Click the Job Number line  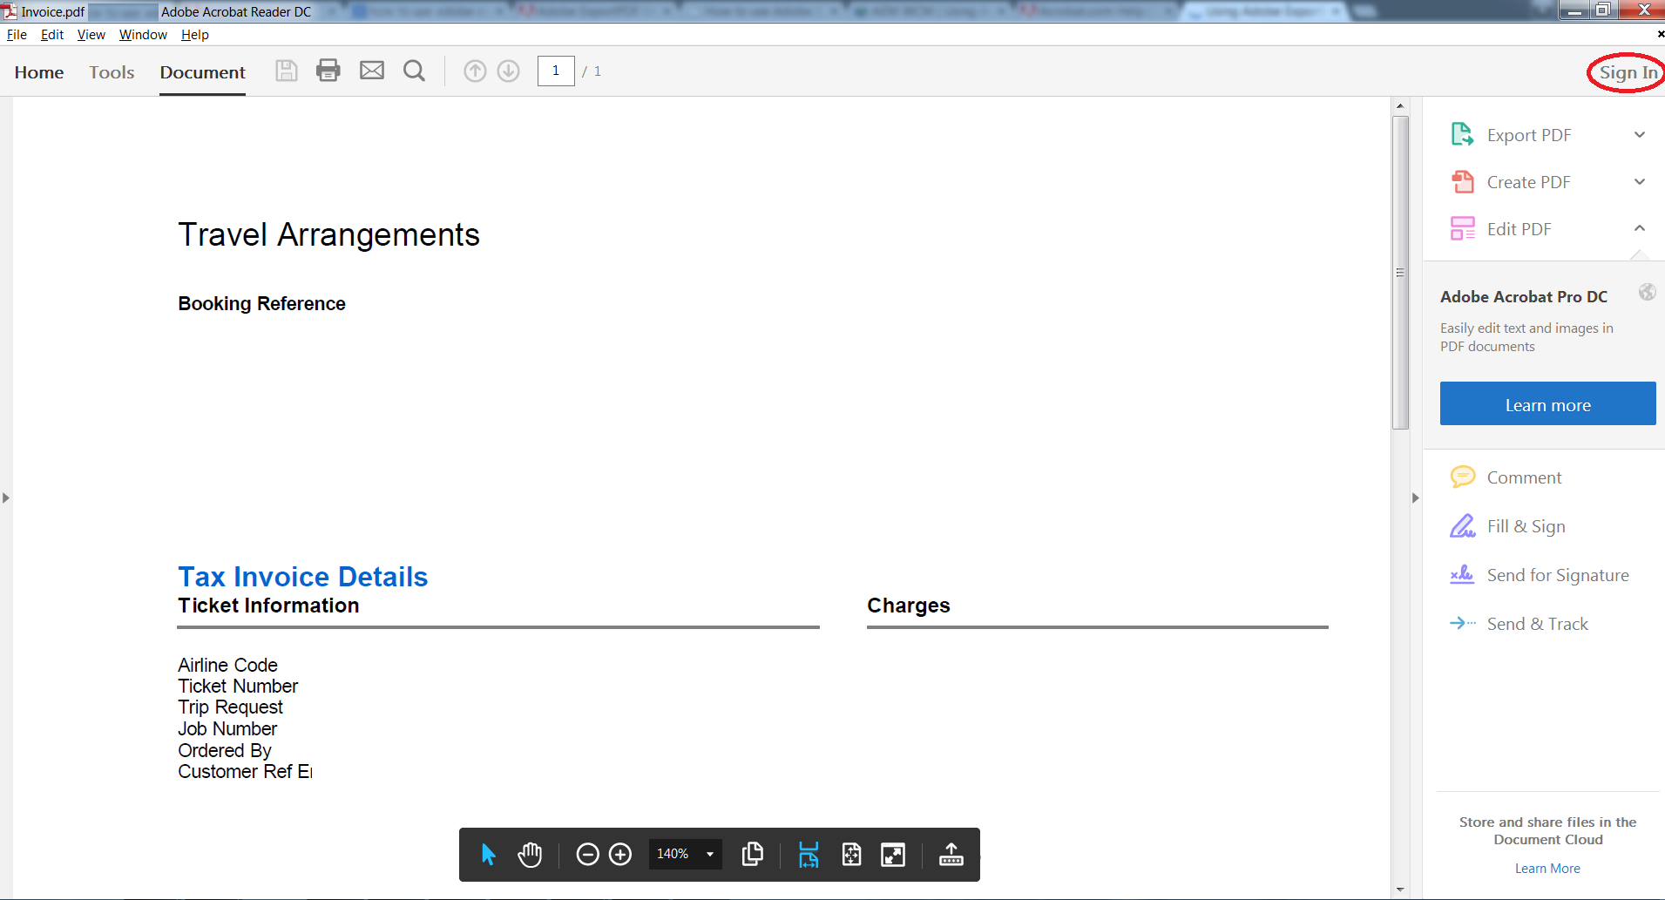coord(227,729)
